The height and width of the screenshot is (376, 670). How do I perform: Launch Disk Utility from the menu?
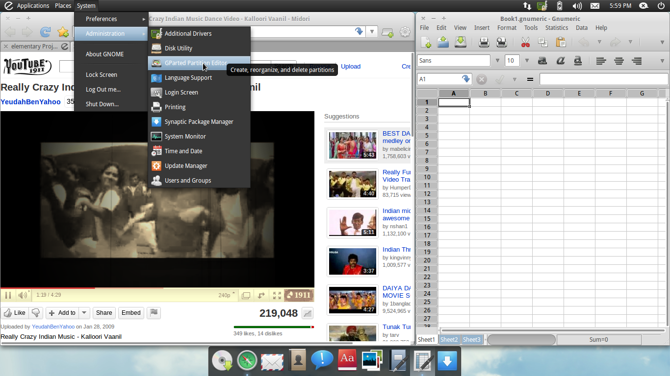(199, 48)
